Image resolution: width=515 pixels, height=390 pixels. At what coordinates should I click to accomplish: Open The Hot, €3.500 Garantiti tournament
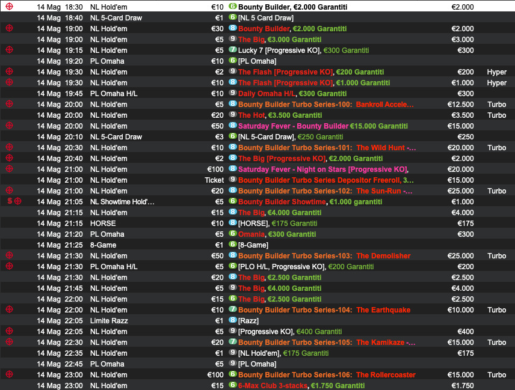(x=280, y=115)
